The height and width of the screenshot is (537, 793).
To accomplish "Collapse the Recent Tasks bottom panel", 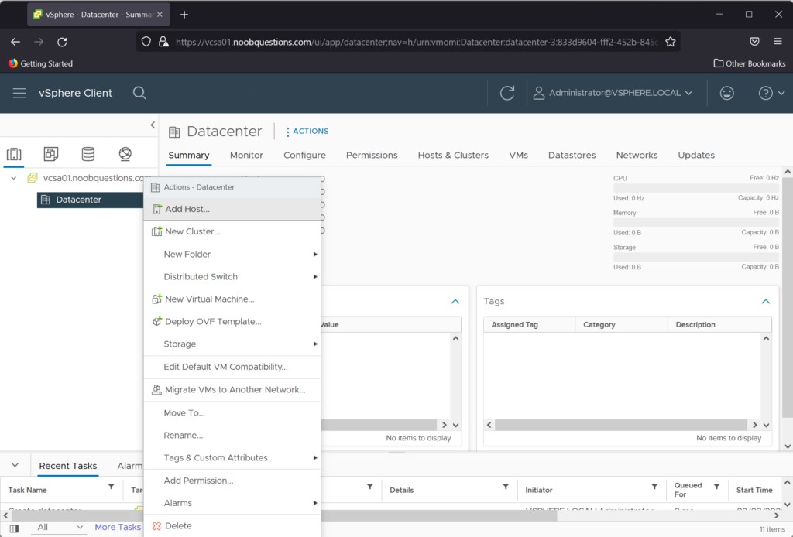I will coord(15,465).
